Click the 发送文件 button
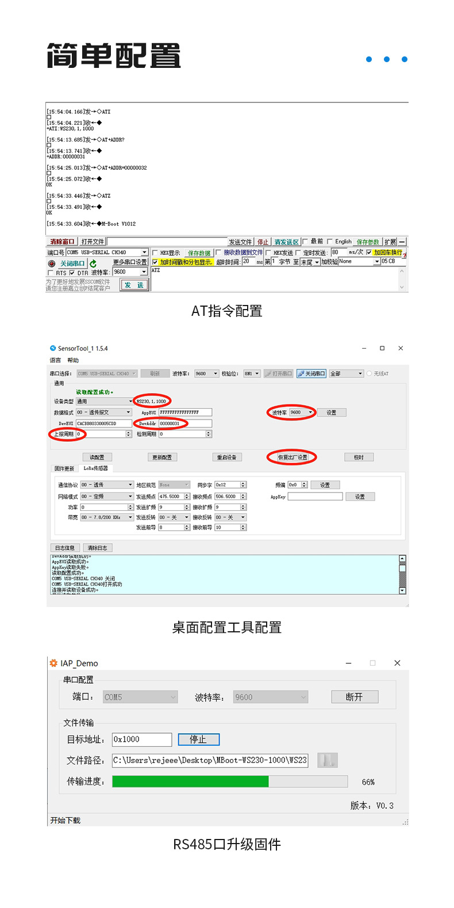Image resolution: width=454 pixels, height=908 pixels. point(240,242)
